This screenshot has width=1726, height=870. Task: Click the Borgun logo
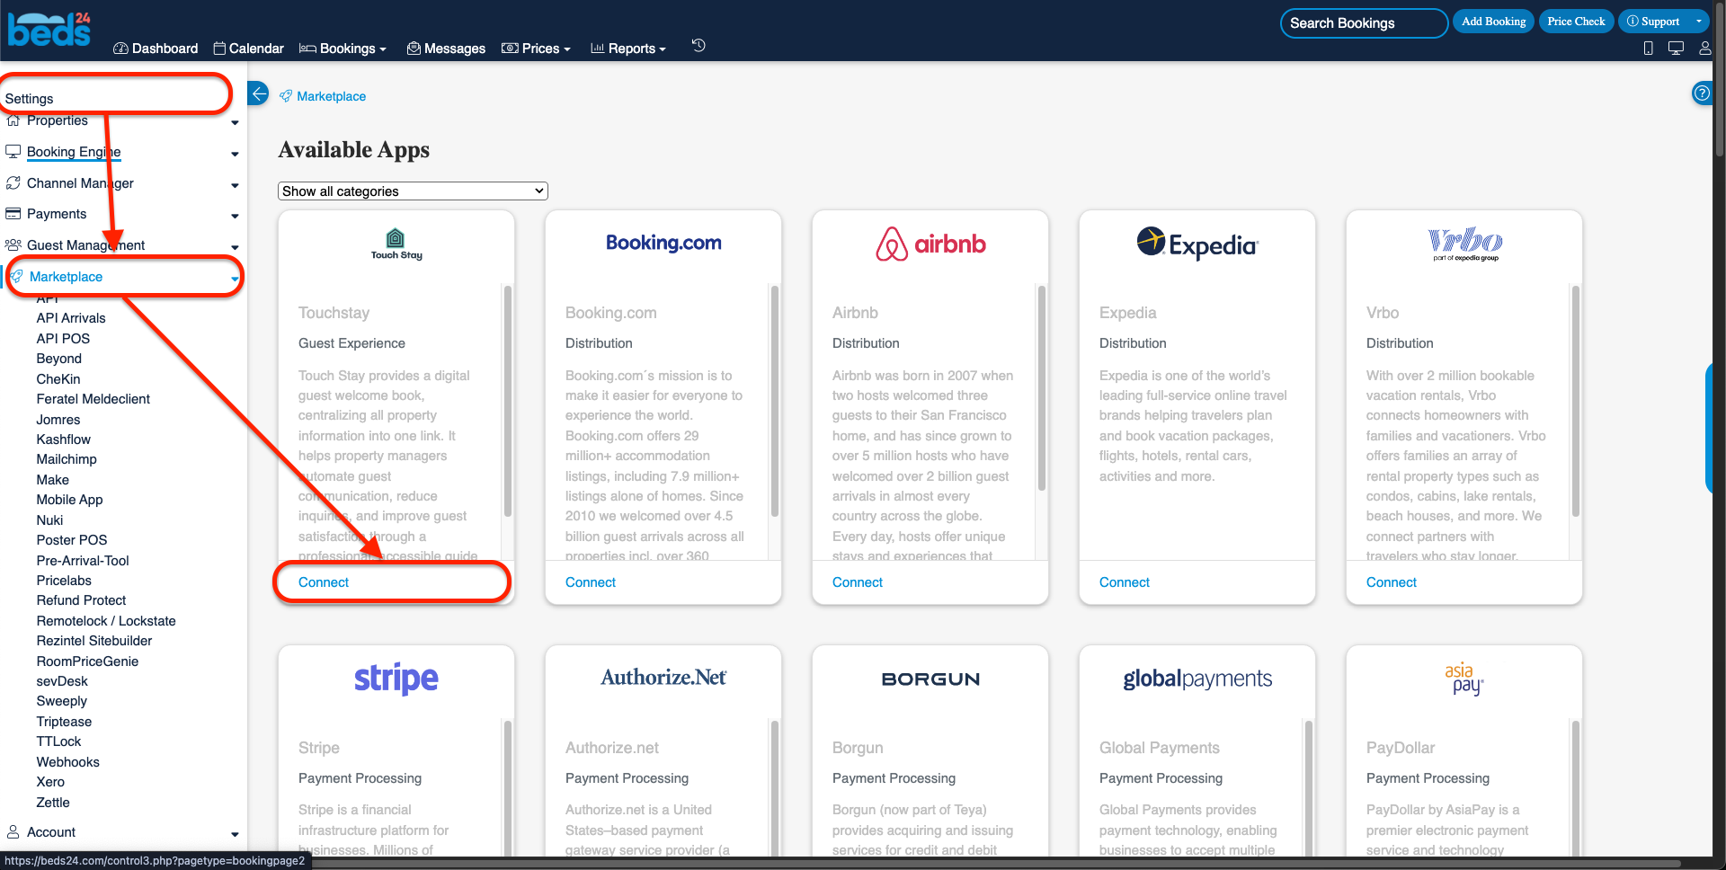(930, 679)
